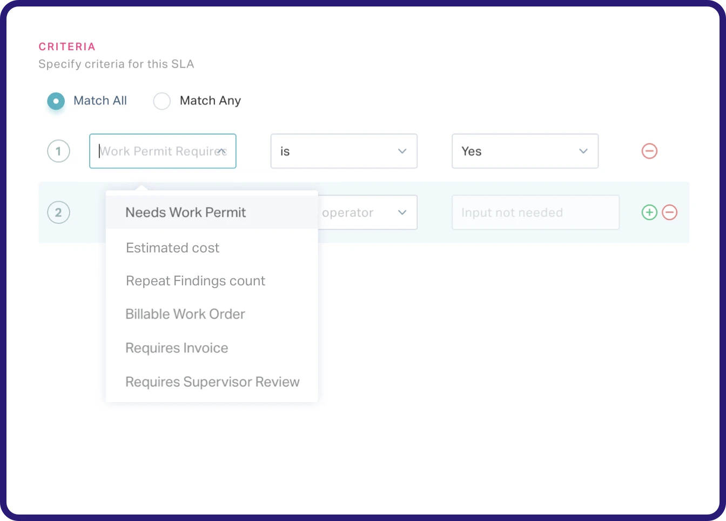This screenshot has height=521, width=726.
Task: Add new criteria with green plus icon
Action: (x=649, y=212)
